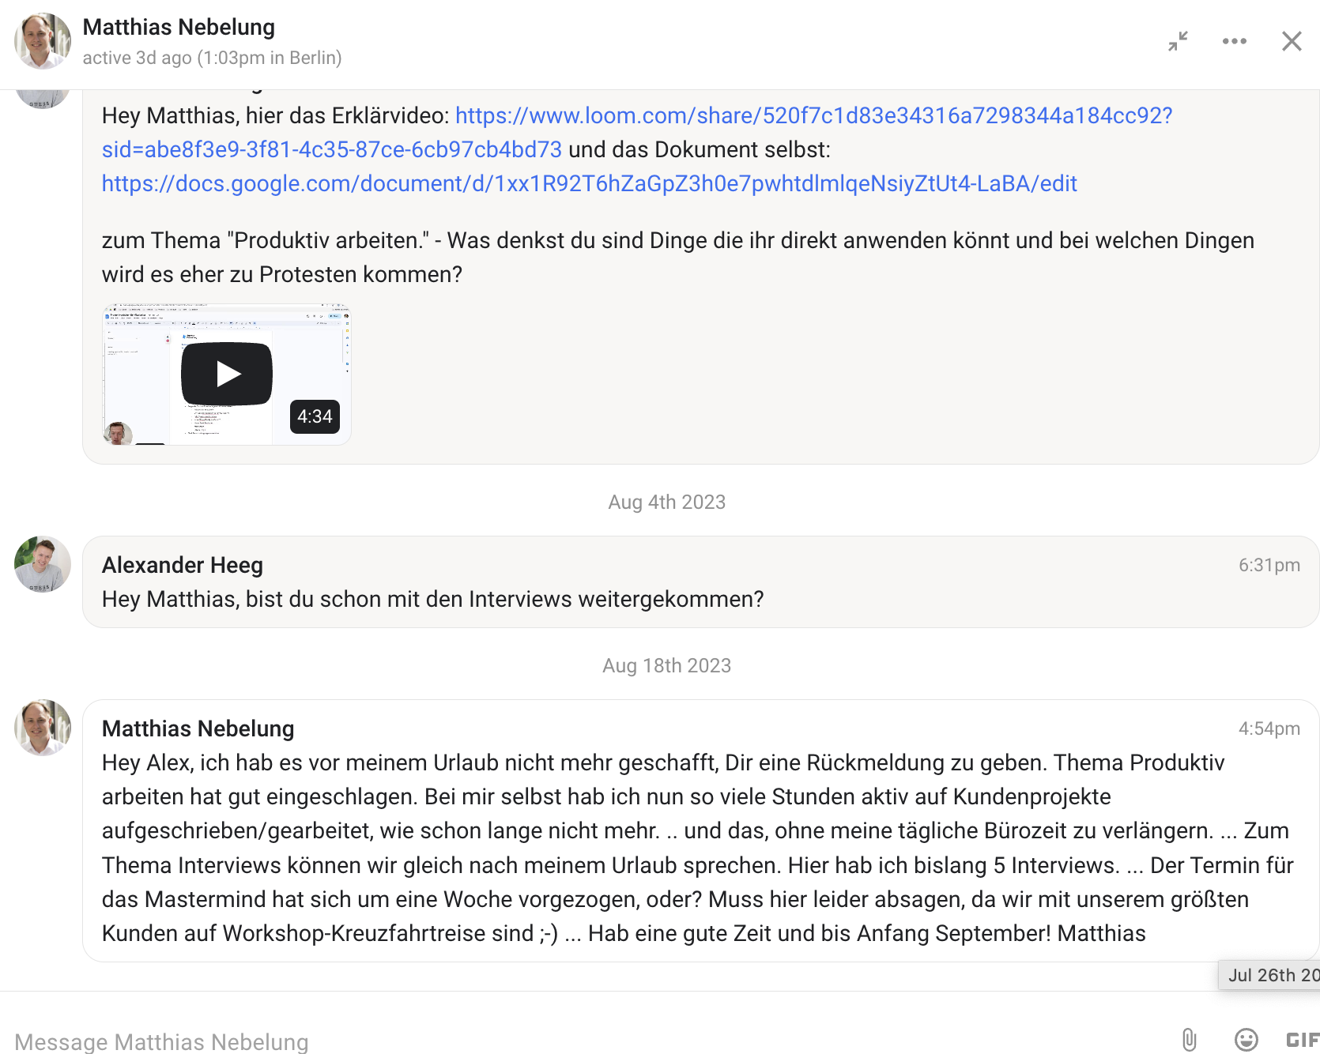Viewport: 1320px width, 1054px height.
Task: Click the Matthias Nebelung sender name in message
Action: point(198,728)
